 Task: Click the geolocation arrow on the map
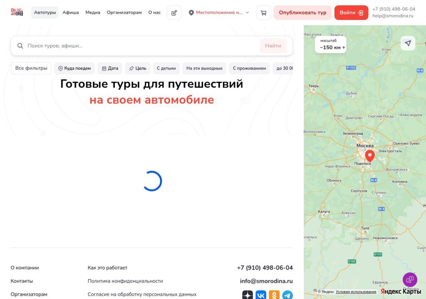[408, 43]
